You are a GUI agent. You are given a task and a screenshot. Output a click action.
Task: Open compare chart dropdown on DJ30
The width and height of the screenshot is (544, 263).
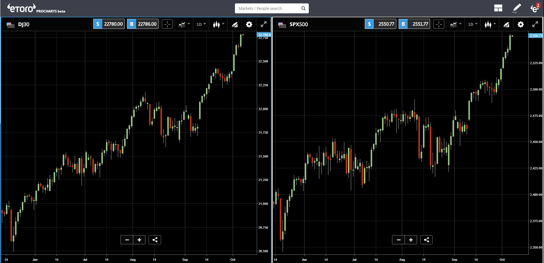tap(184, 24)
